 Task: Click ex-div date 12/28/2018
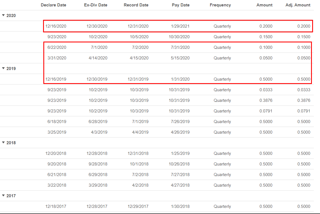coord(97,153)
